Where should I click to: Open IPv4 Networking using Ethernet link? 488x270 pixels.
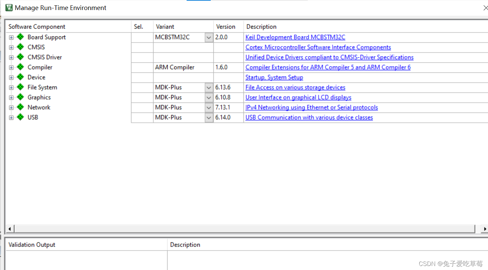tap(312, 107)
